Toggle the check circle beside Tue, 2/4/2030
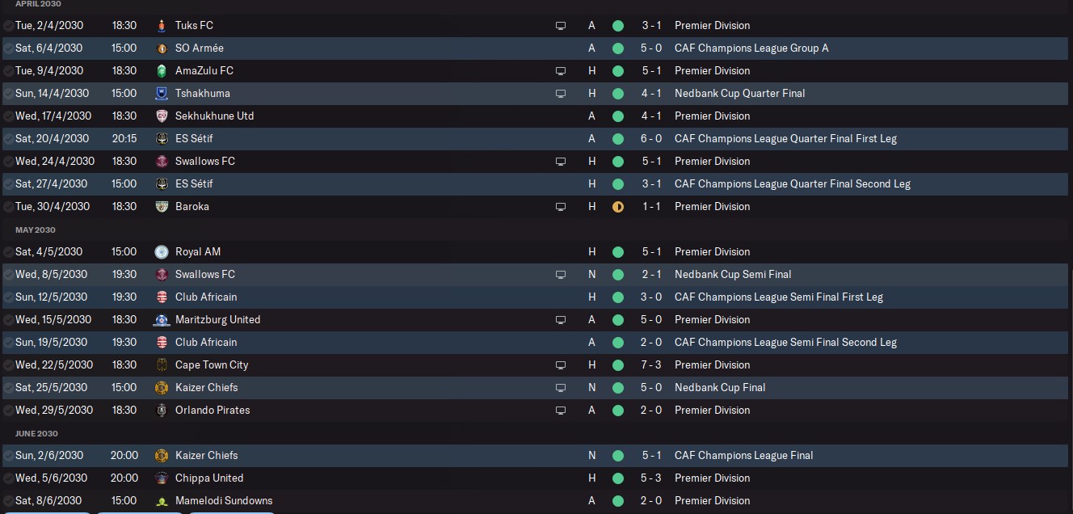The image size is (1073, 514). tap(8, 26)
